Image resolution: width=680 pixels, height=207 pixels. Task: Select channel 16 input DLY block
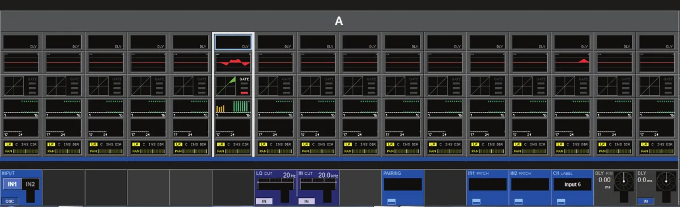(x=658, y=42)
